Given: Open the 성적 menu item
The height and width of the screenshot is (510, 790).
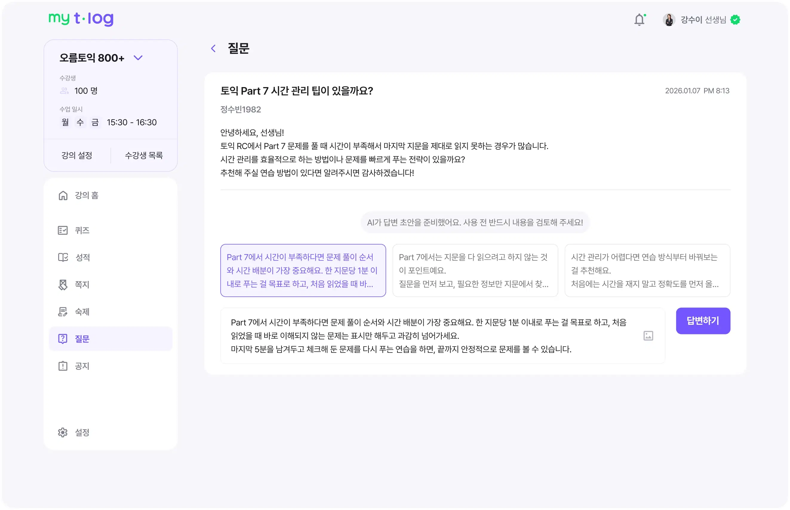Looking at the screenshot, I should [x=111, y=257].
